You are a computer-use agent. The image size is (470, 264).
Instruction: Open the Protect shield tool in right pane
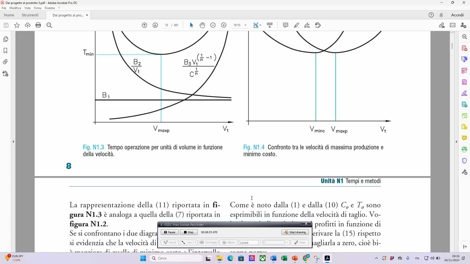pyautogui.click(x=464, y=161)
